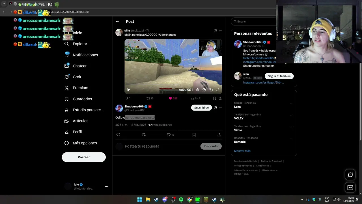
Task: Open Guardados bookmarks in sidebar
Action: (78, 99)
